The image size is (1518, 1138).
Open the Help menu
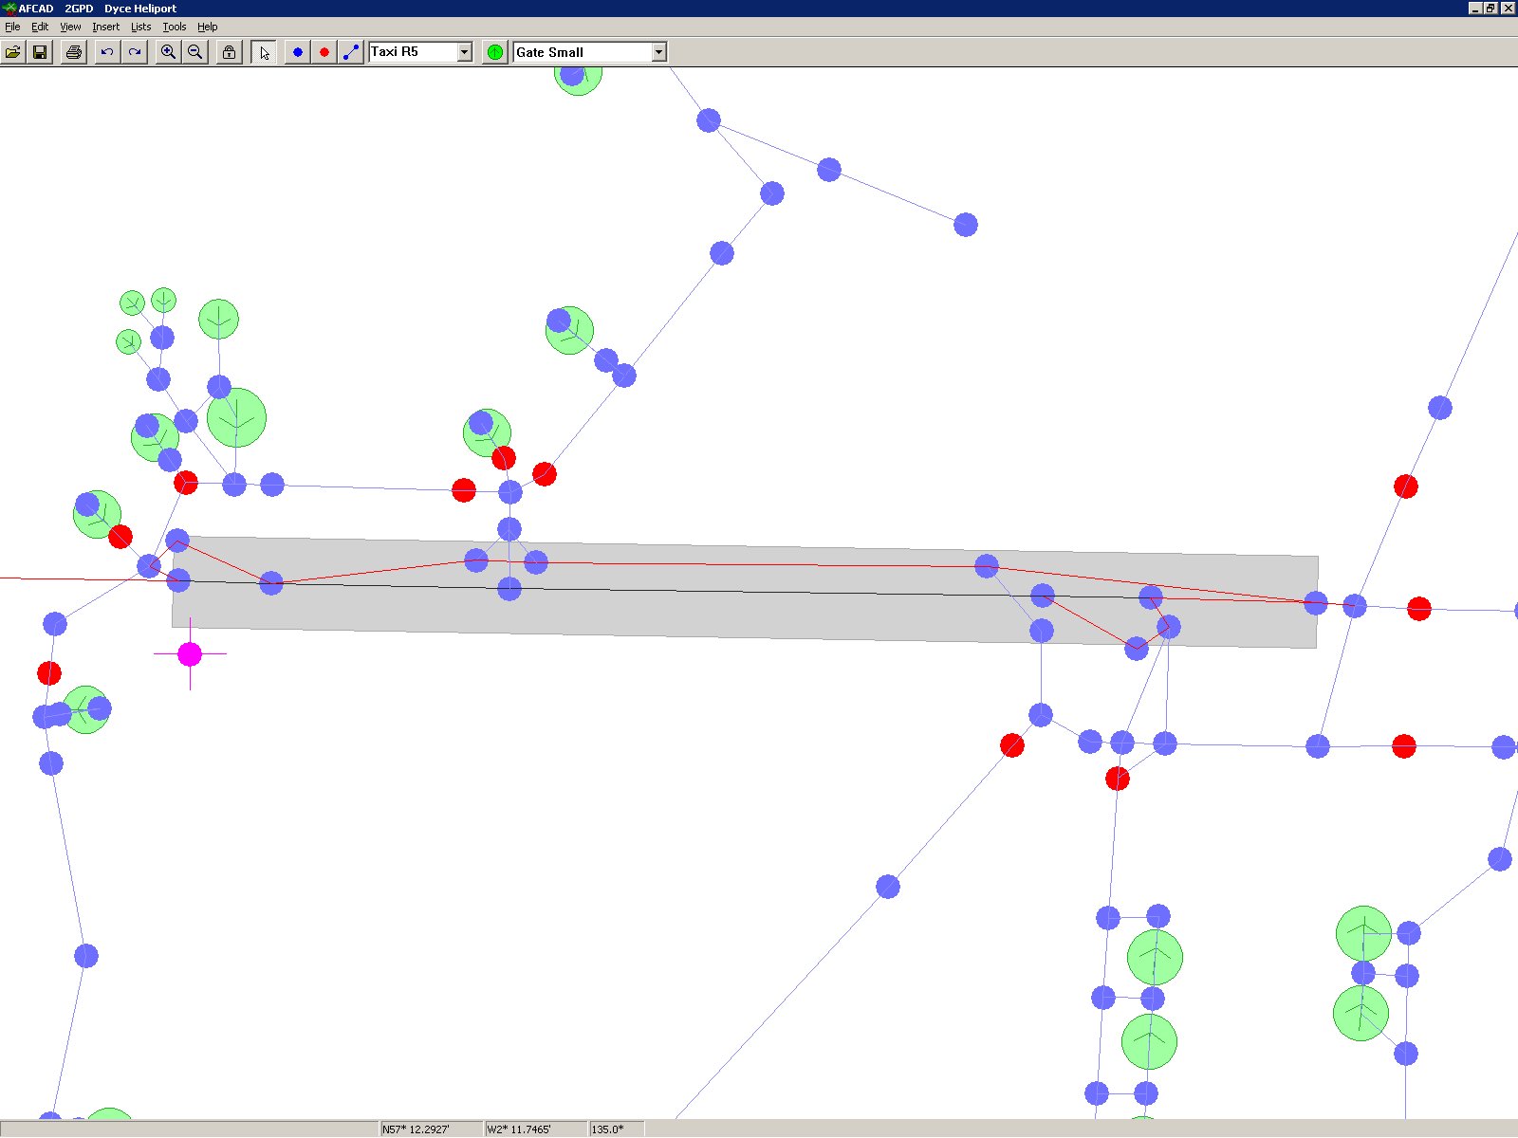[207, 27]
